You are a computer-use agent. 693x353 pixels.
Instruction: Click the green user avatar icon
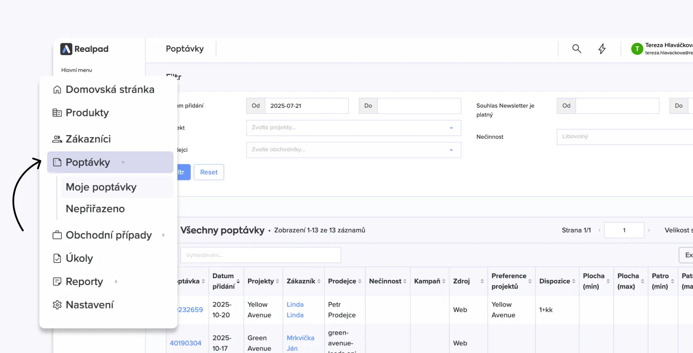point(637,49)
